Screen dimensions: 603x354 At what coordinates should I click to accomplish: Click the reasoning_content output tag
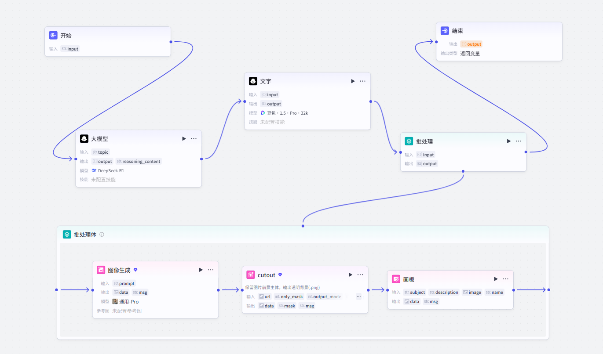click(139, 161)
